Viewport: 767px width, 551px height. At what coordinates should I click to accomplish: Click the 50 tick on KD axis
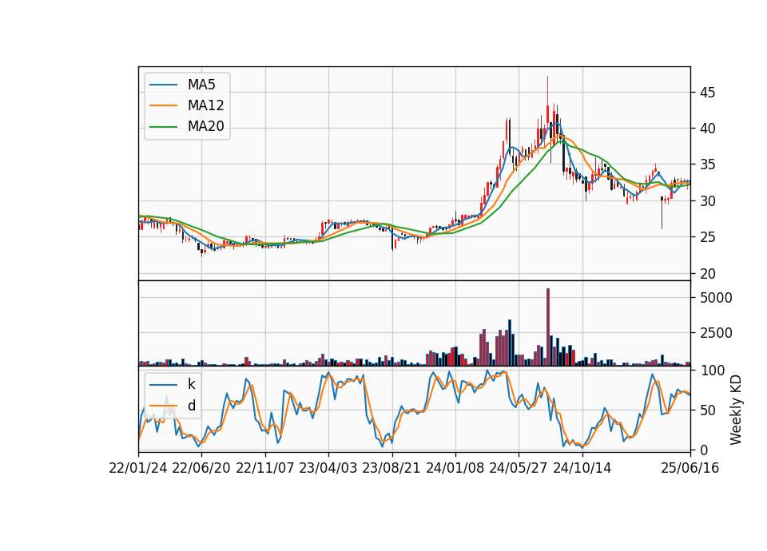[707, 410]
